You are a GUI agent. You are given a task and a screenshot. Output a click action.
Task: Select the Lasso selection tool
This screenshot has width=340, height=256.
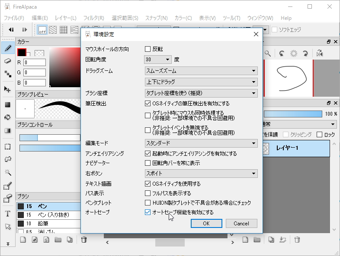pos(8,159)
